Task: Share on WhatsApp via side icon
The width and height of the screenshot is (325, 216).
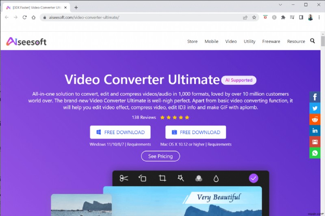Action: tap(315, 153)
